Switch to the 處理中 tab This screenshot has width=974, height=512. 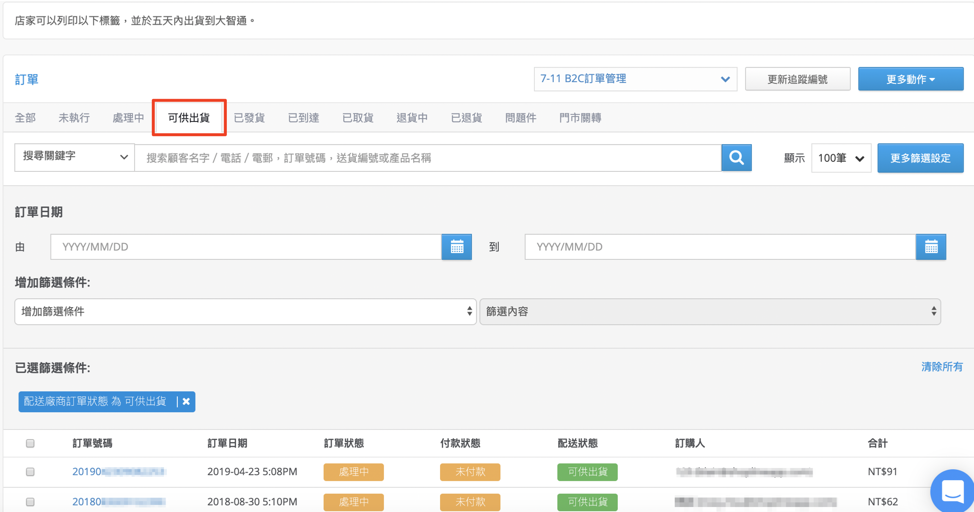click(x=128, y=118)
